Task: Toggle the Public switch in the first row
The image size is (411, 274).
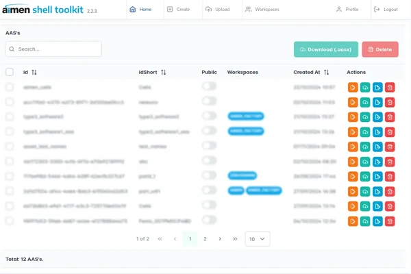Action: point(209,87)
